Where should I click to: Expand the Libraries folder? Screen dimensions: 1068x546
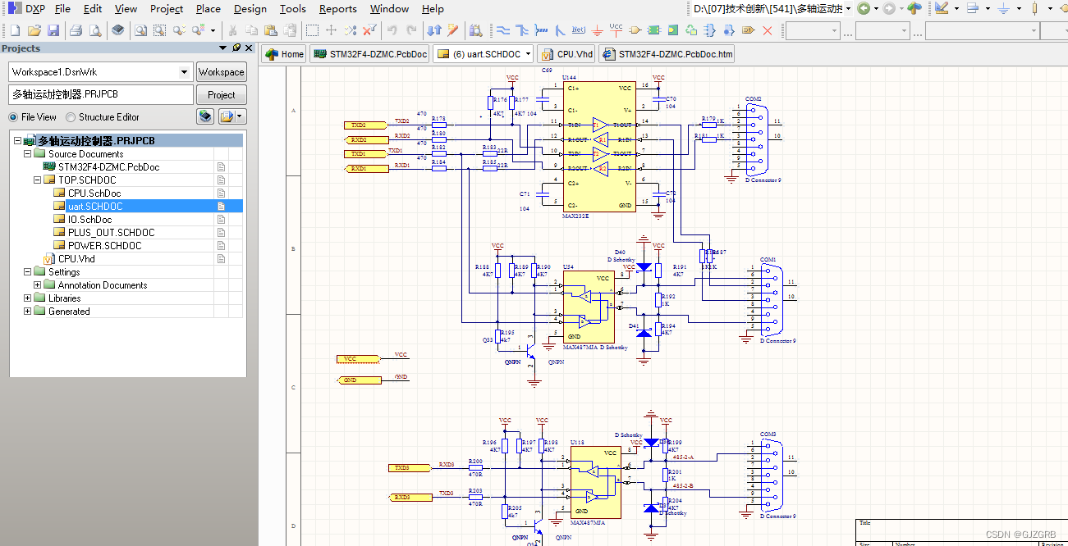27,298
